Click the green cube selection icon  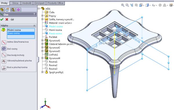click(x=3, y=30)
